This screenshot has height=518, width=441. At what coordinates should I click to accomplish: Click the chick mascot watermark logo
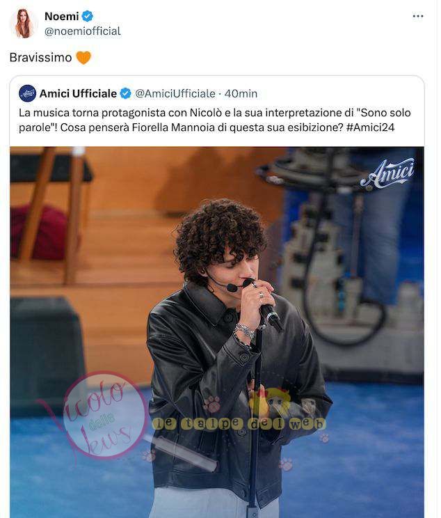pyautogui.click(x=269, y=402)
